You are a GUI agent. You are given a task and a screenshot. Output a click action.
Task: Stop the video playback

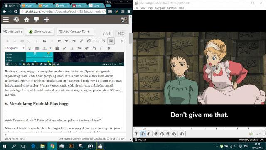click(x=149, y=134)
